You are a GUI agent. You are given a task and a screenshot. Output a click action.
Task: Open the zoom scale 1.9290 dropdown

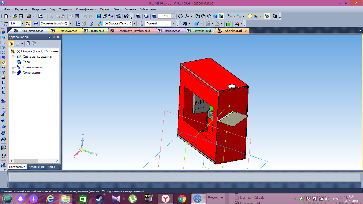pos(173,16)
